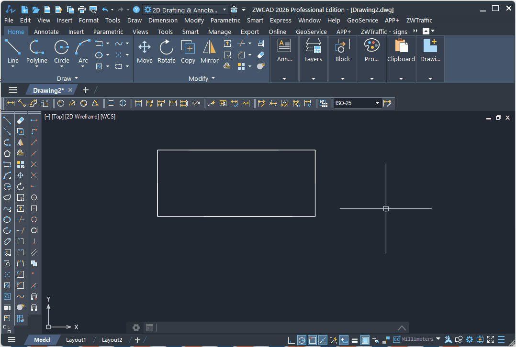Click the Save icon in quick access toolbar

pyautogui.click(x=47, y=10)
